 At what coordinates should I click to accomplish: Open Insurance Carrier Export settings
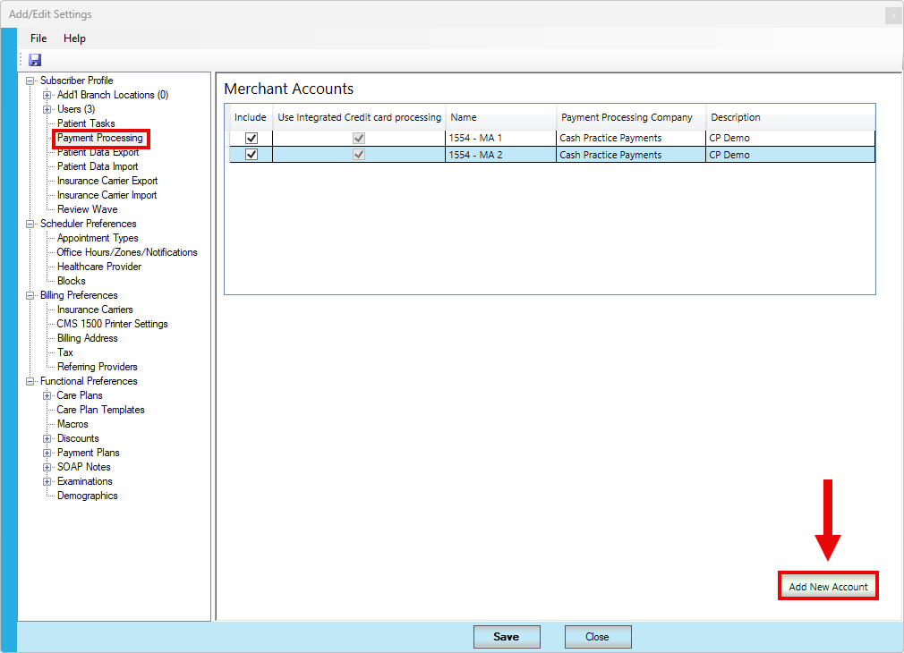tap(107, 181)
